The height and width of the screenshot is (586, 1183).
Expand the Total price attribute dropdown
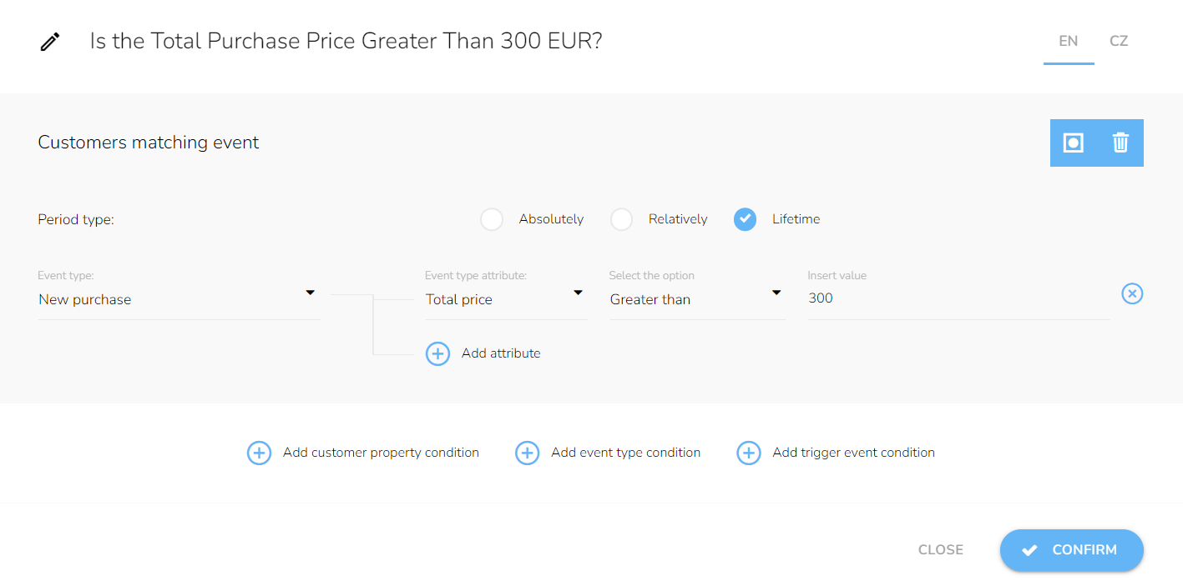pos(506,299)
